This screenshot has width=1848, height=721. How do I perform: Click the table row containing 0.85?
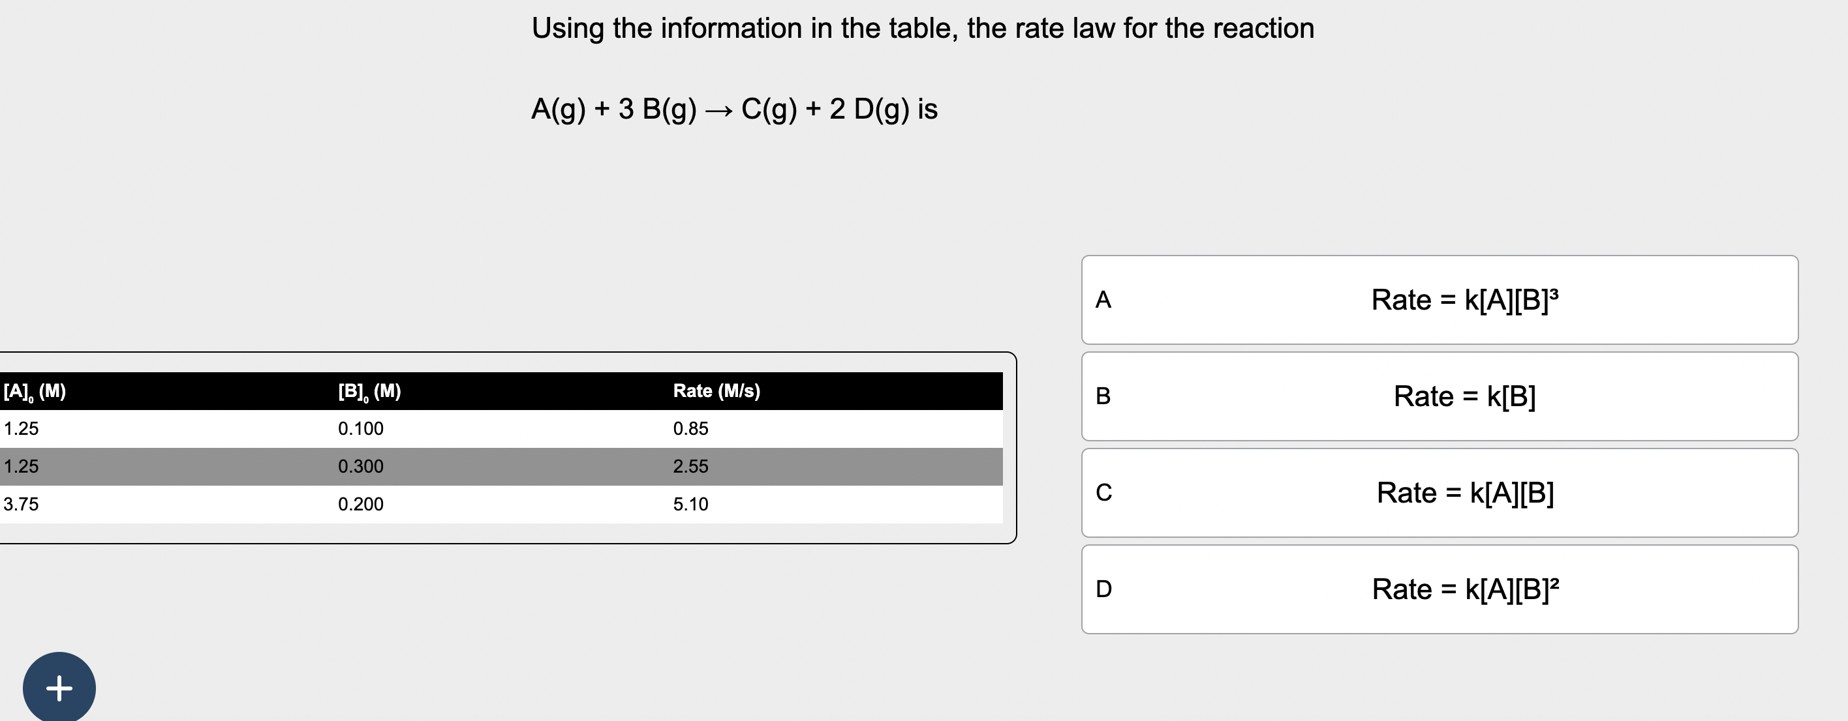coord(502,428)
